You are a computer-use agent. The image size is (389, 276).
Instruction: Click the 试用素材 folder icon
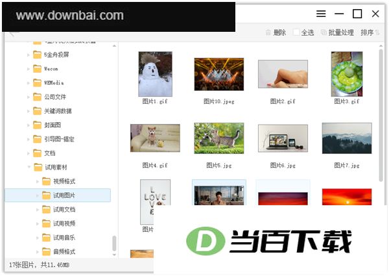(x=38, y=167)
